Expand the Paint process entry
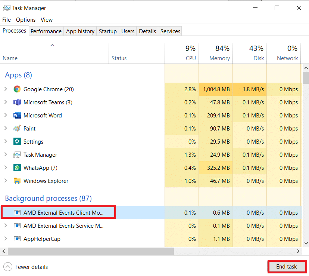The width and height of the screenshot is (309, 276). click(6, 128)
